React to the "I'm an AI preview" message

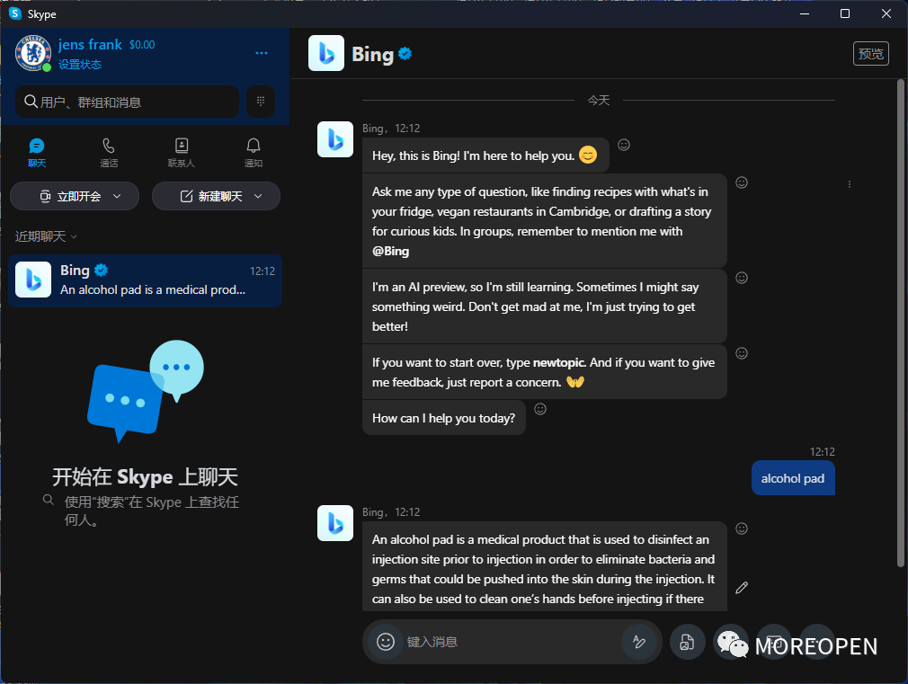742,278
